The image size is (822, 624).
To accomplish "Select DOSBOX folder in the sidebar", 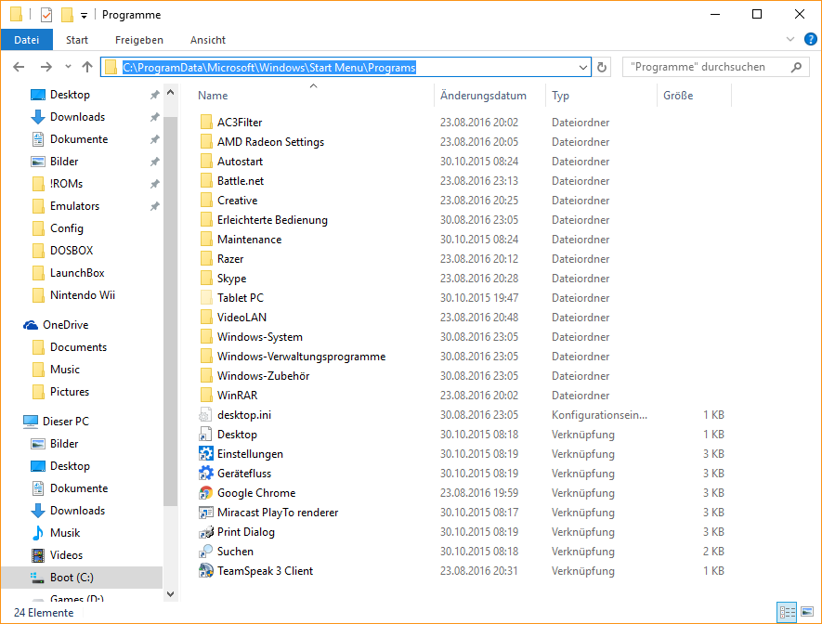I will point(72,251).
